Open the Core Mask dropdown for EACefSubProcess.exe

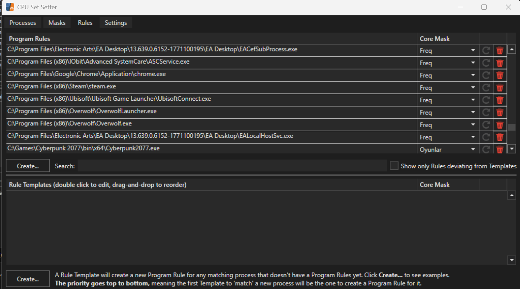[448, 51]
